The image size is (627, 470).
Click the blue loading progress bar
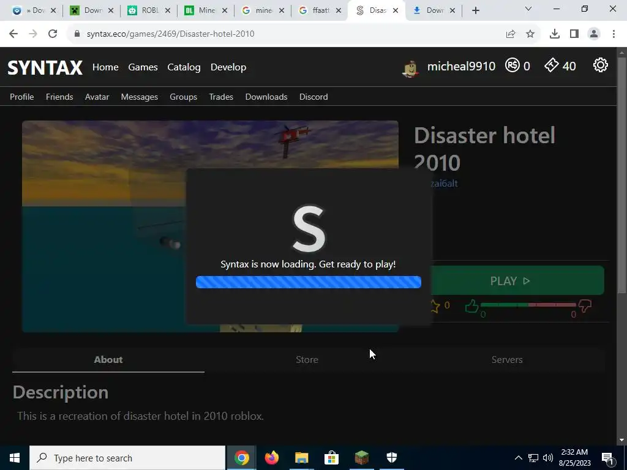(x=309, y=282)
